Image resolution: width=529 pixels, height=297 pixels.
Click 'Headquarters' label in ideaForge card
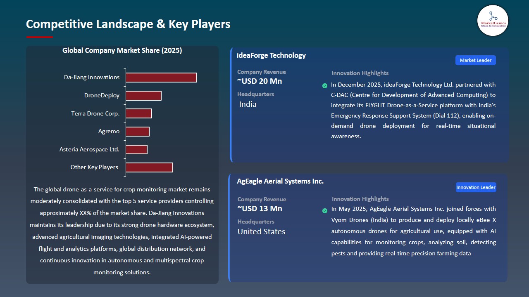coord(256,94)
